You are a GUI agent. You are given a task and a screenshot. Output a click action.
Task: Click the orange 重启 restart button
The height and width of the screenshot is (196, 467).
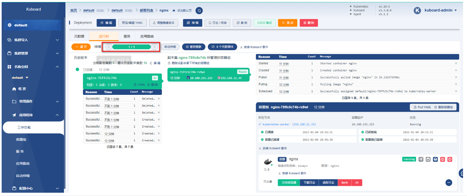coord(288,23)
